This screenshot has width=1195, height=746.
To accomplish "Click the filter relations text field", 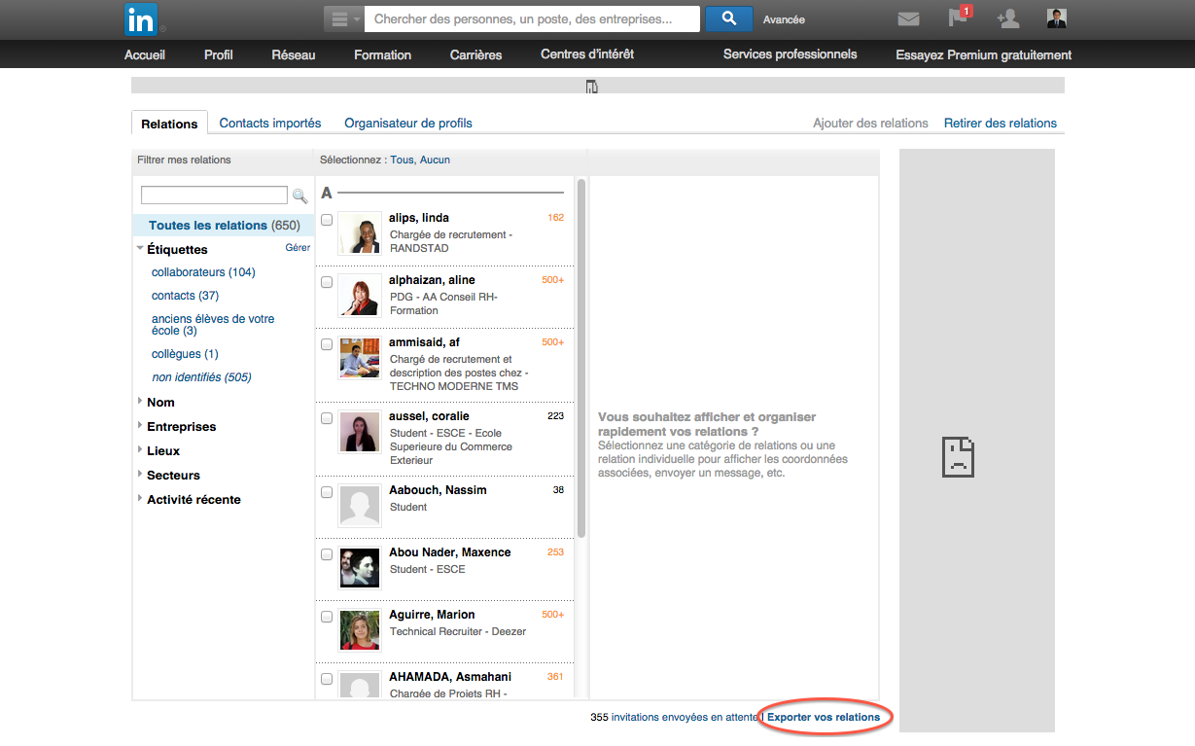I will tap(214, 195).
